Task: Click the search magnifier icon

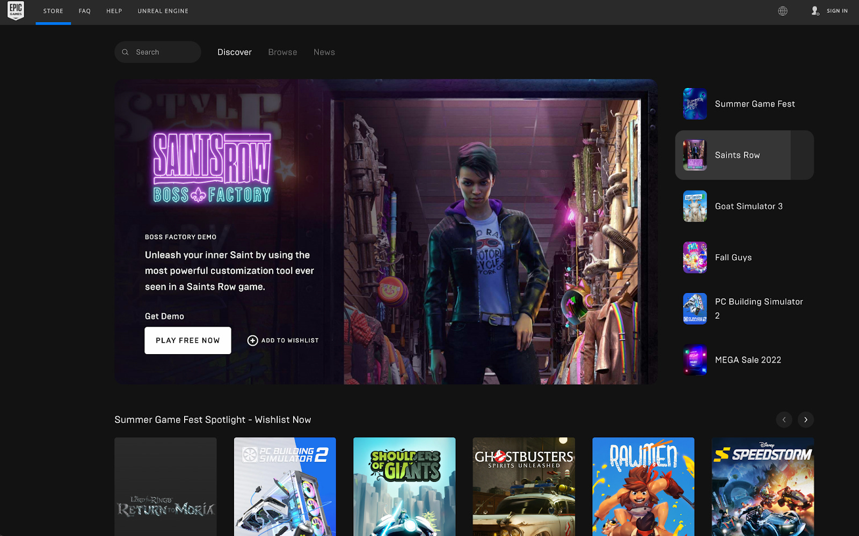Action: click(x=125, y=52)
